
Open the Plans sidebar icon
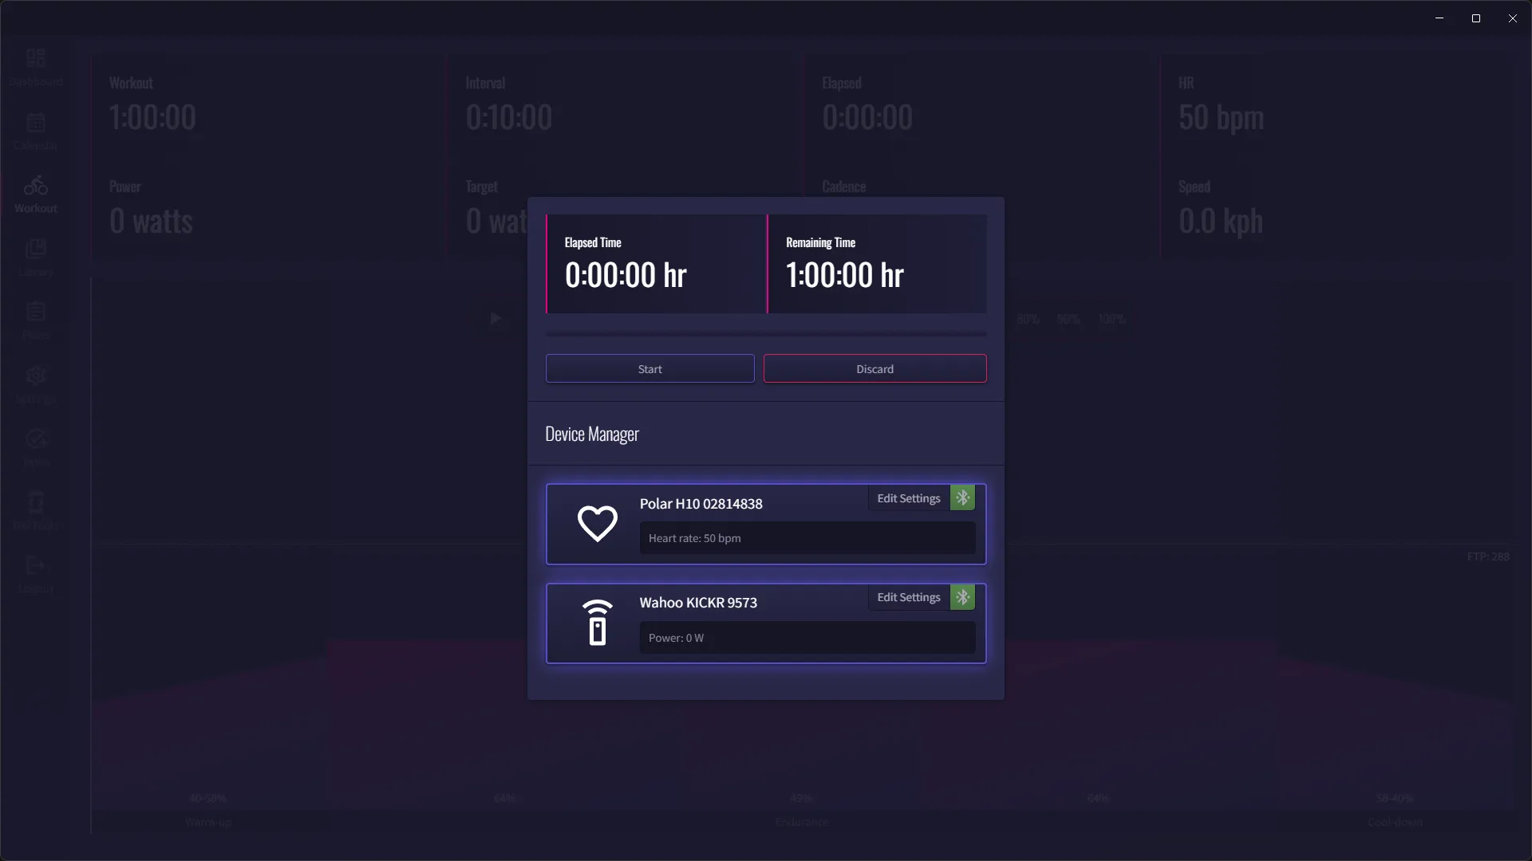pyautogui.click(x=36, y=313)
